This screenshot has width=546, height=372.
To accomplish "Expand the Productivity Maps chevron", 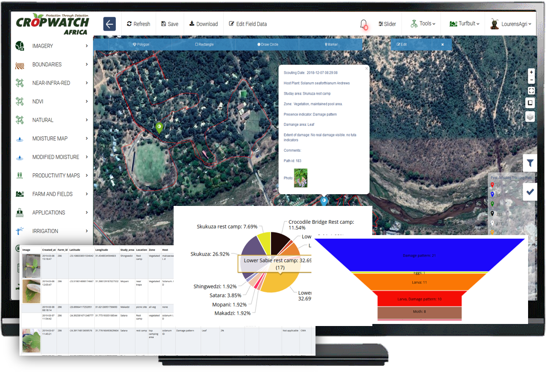I will tap(87, 175).
